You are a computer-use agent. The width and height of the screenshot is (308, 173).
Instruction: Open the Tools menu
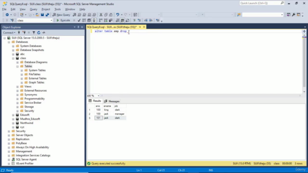(58, 9)
